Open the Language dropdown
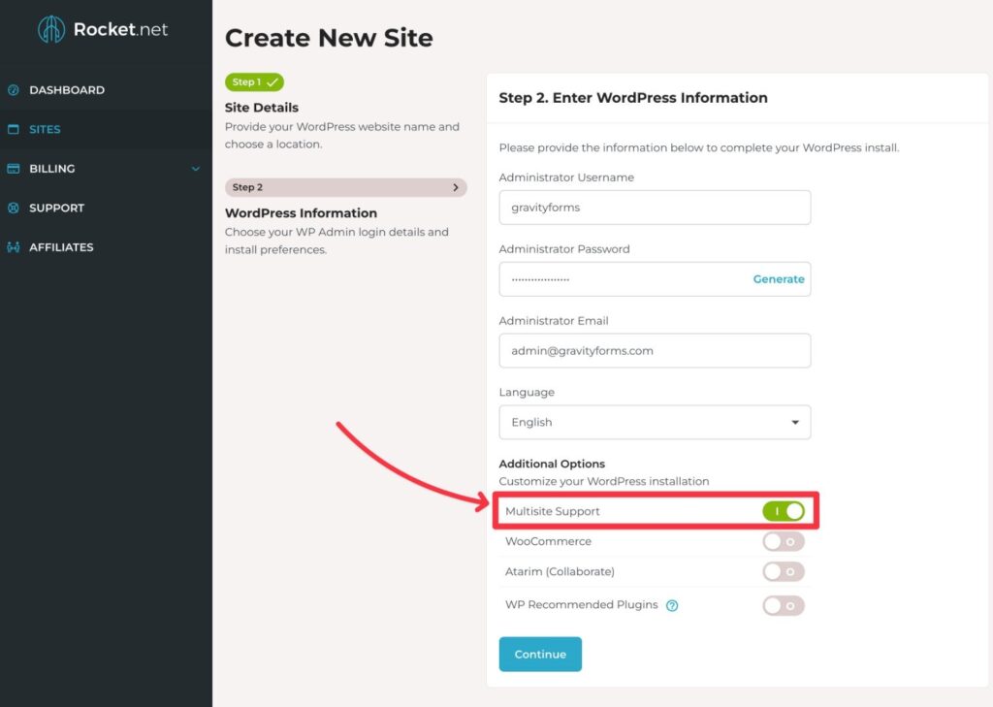The width and height of the screenshot is (993, 707). pyautogui.click(x=655, y=422)
